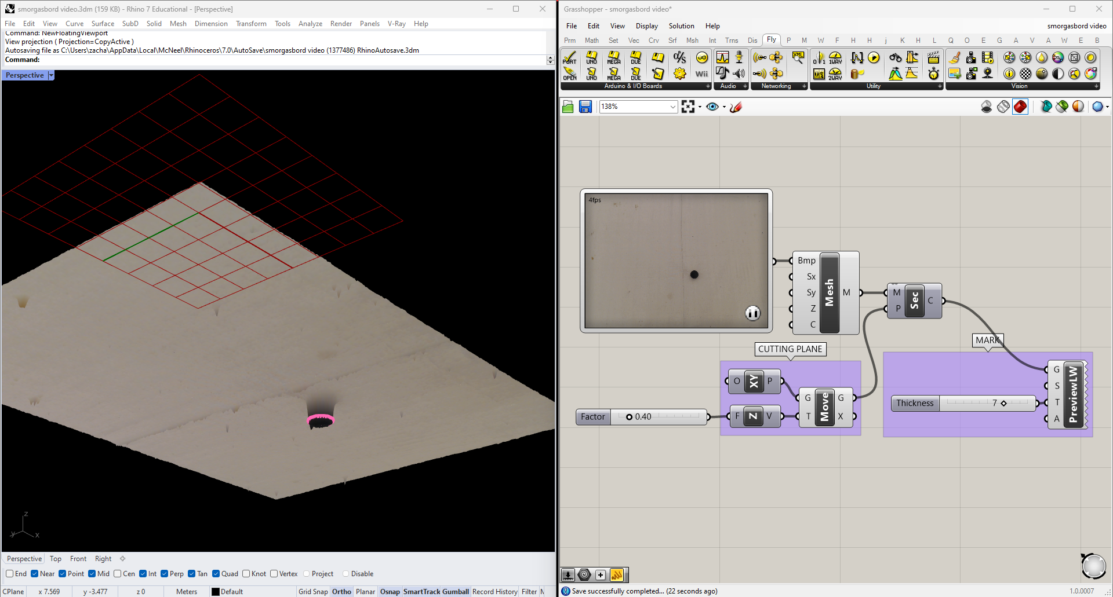Enable the End osnap checkbox
Image resolution: width=1113 pixels, height=597 pixels.
coord(10,574)
